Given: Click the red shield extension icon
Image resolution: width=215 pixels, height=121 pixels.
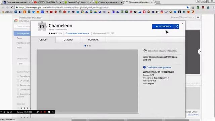Looking at the screenshot, I should point(203,7).
